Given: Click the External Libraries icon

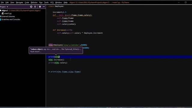Looking at the screenshot, I should point(1,16).
